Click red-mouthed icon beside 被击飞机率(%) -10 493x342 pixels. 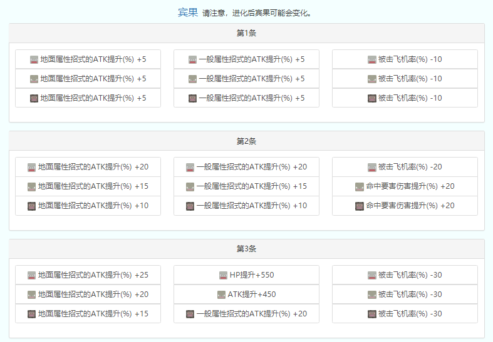372,59
